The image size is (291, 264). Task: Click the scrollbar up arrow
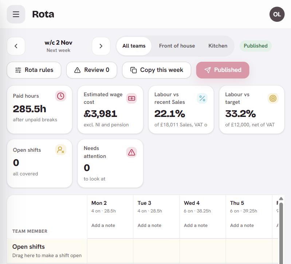pyautogui.click(x=281, y=199)
